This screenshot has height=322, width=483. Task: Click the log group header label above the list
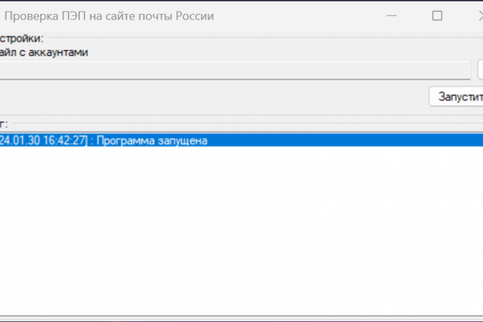(x=4, y=124)
